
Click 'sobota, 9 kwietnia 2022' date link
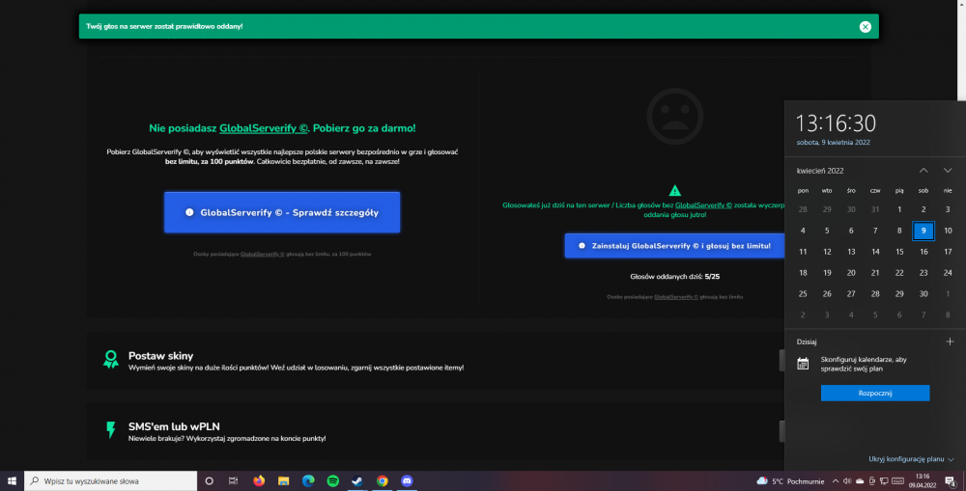(833, 142)
